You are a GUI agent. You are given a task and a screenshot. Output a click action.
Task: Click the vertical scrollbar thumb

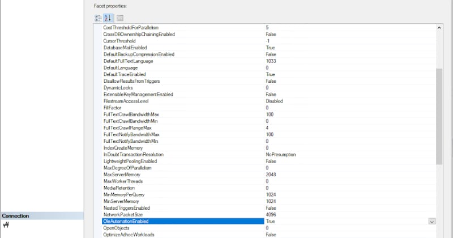439,116
